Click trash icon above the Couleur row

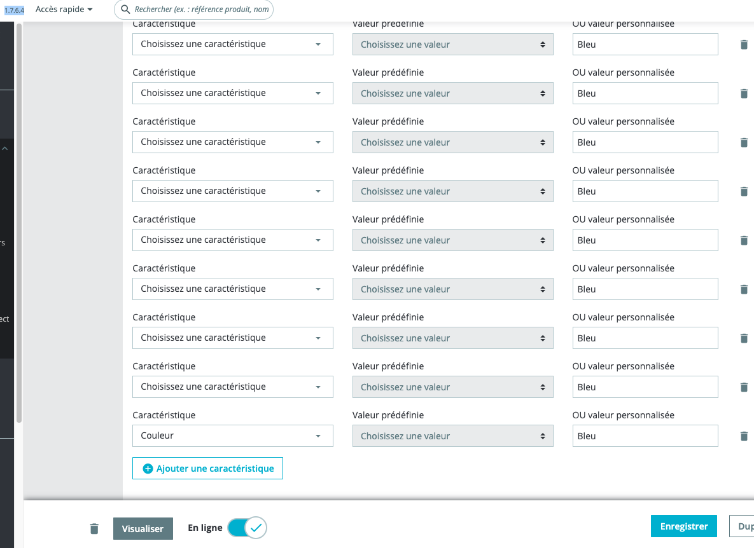point(744,387)
